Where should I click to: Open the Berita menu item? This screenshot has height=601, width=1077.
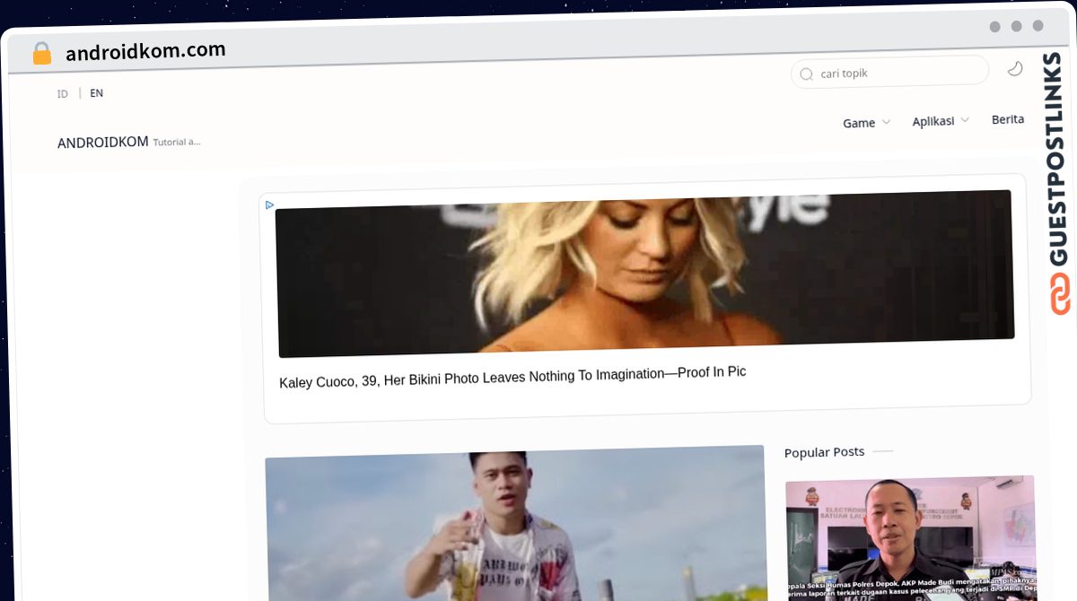pyautogui.click(x=1007, y=119)
